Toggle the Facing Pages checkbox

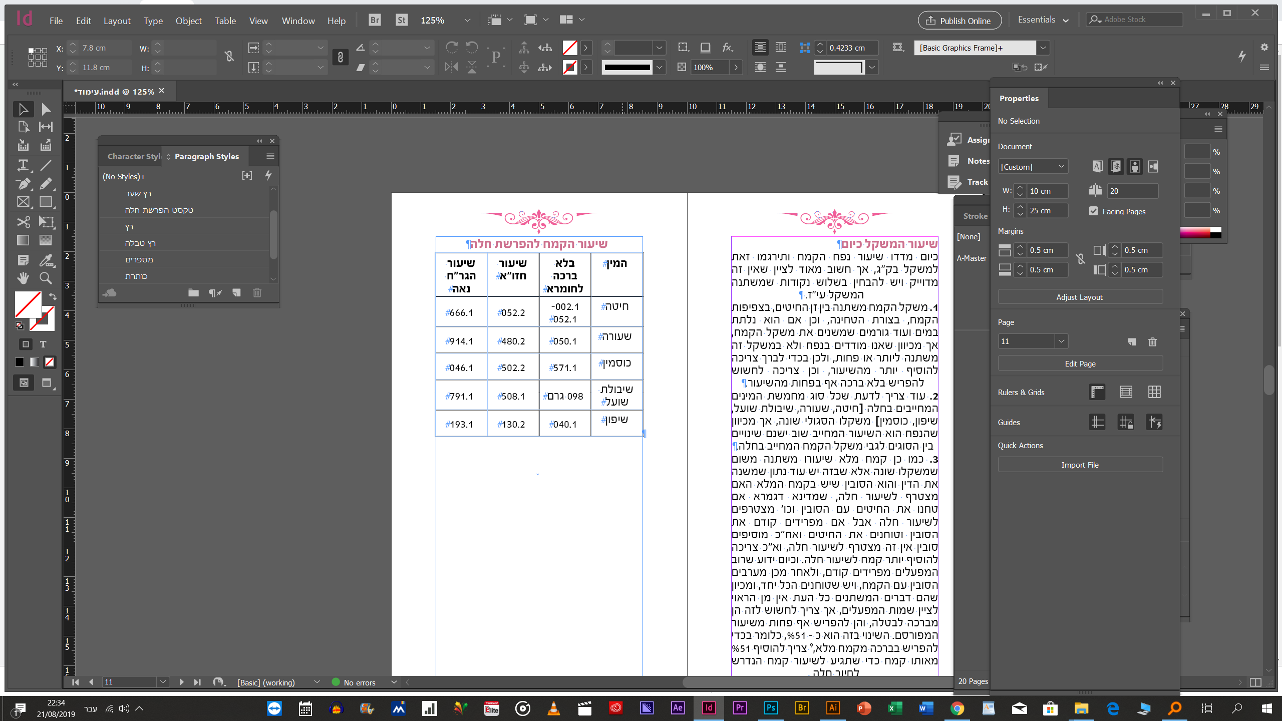click(1093, 211)
